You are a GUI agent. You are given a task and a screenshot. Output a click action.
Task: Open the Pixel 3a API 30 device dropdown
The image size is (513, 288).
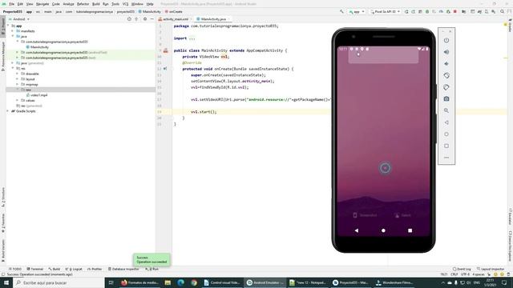click(x=386, y=11)
